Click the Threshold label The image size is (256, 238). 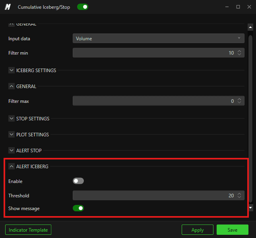coord(19,196)
